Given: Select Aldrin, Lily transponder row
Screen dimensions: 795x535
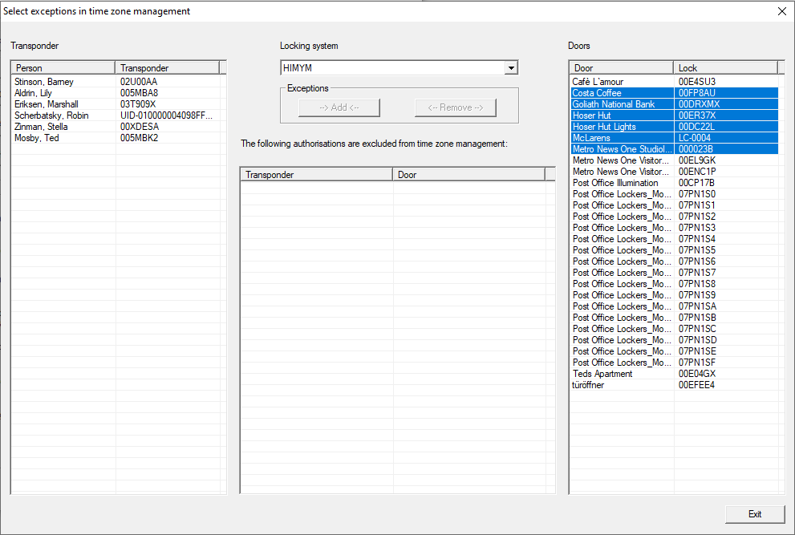Looking at the screenshot, I should coord(34,93).
